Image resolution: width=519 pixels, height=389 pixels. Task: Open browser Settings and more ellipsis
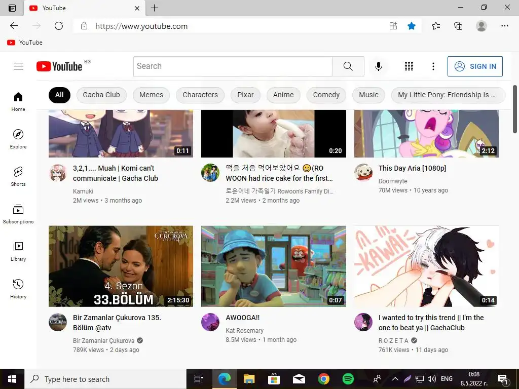click(x=504, y=26)
